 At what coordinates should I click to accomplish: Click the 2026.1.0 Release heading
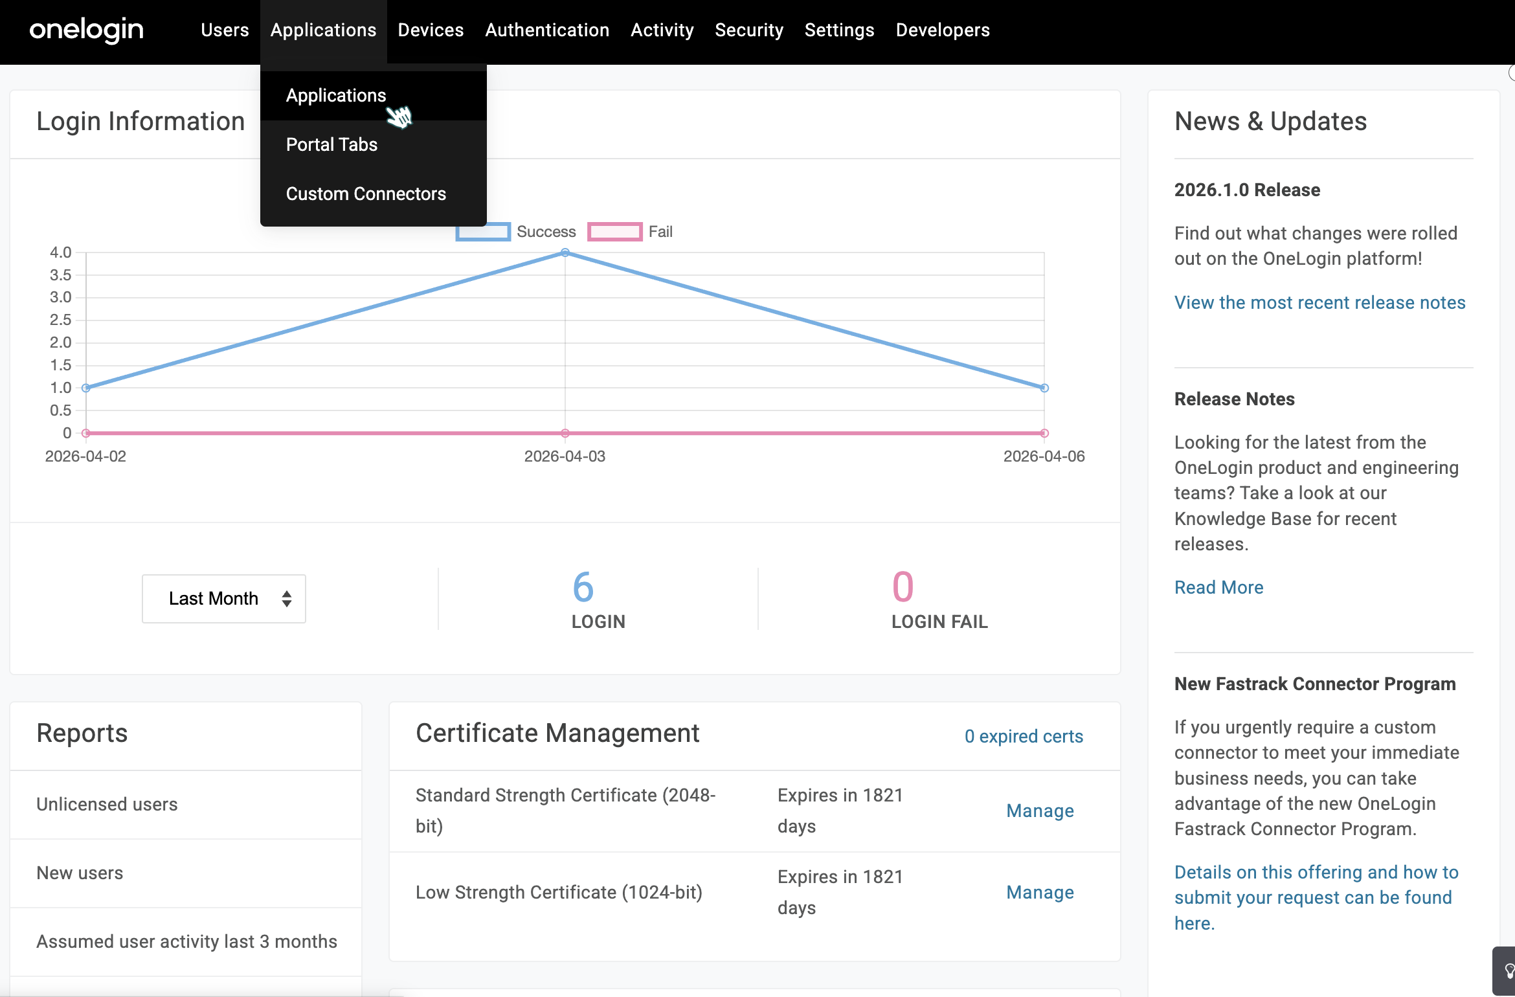click(x=1247, y=190)
